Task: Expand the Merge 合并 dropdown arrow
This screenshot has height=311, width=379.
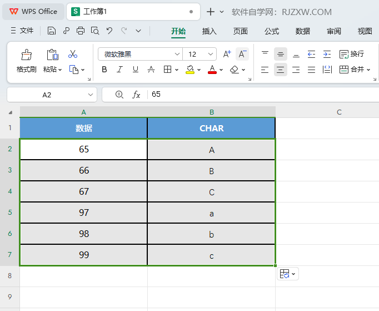Action: [368, 70]
